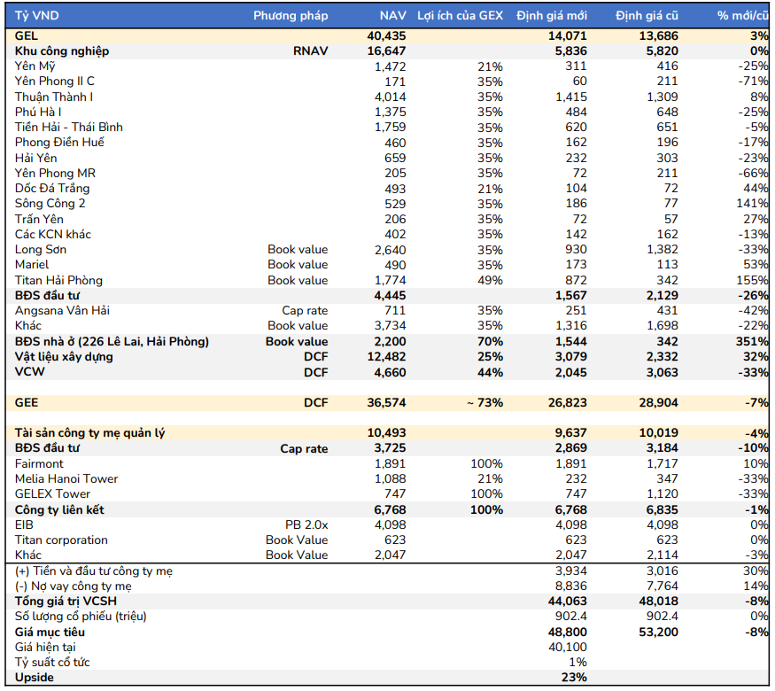This screenshot has height=691, width=775.
Task: Select Thuận Thành I NAV 4,014
Action: [390, 97]
